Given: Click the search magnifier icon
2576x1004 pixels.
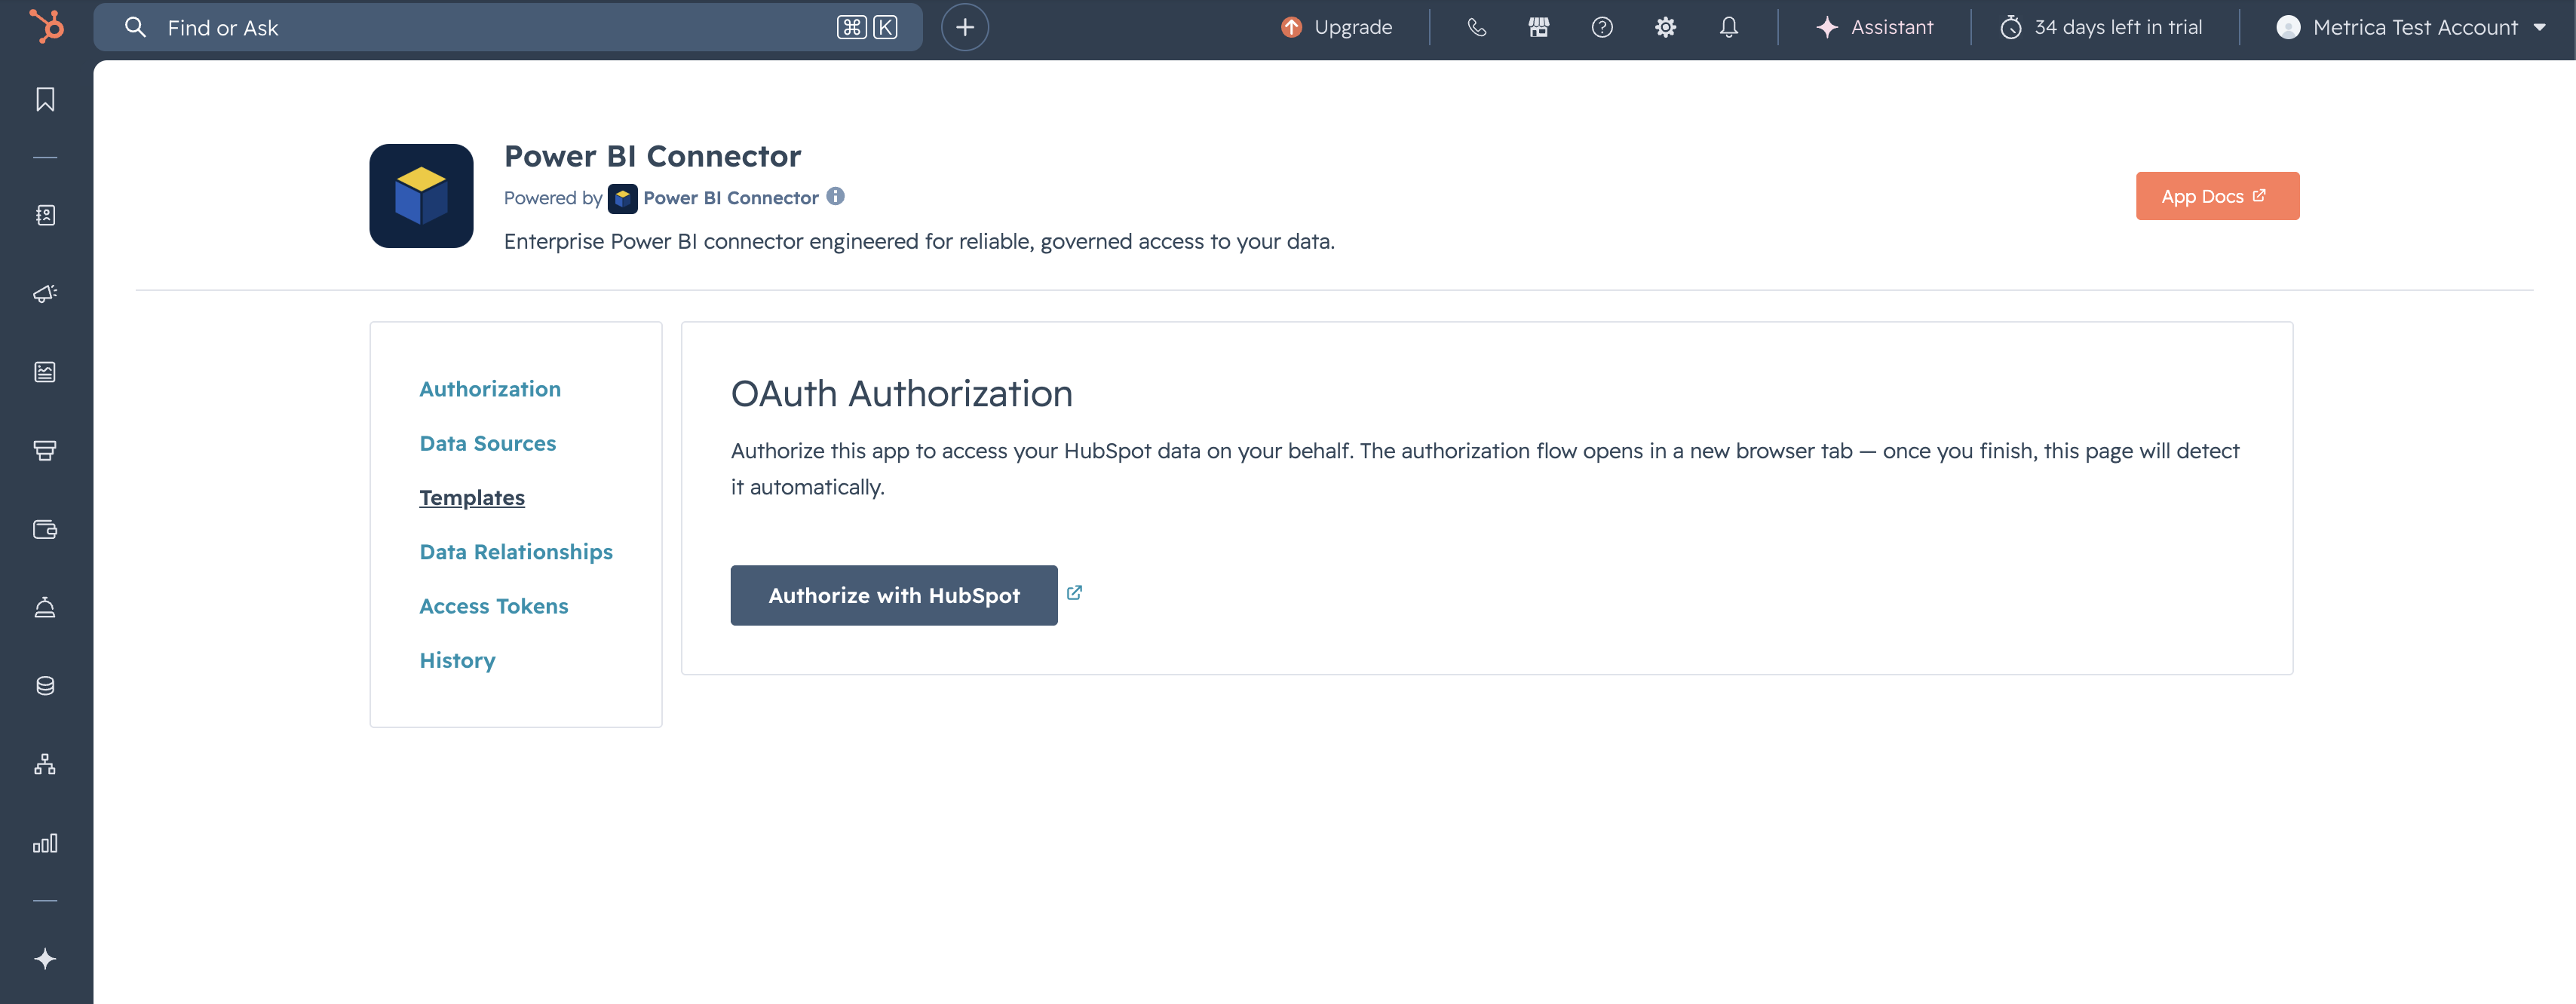Looking at the screenshot, I should click(x=135, y=27).
